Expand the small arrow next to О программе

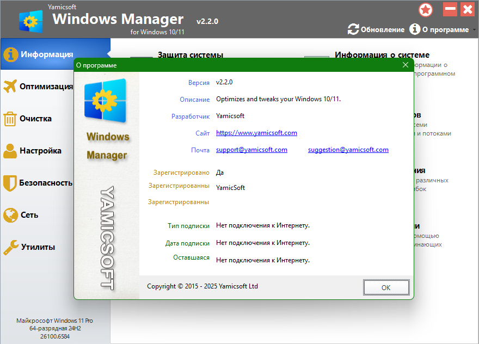[x=474, y=29]
